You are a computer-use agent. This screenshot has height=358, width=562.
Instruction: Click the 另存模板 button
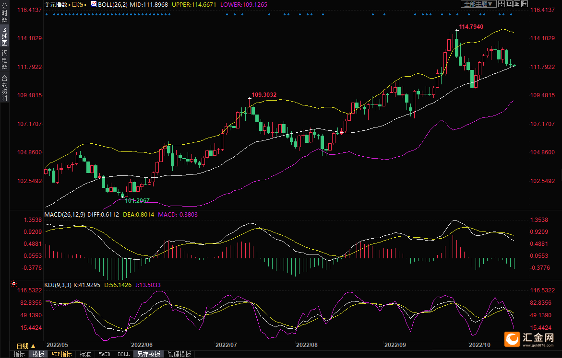(148, 354)
